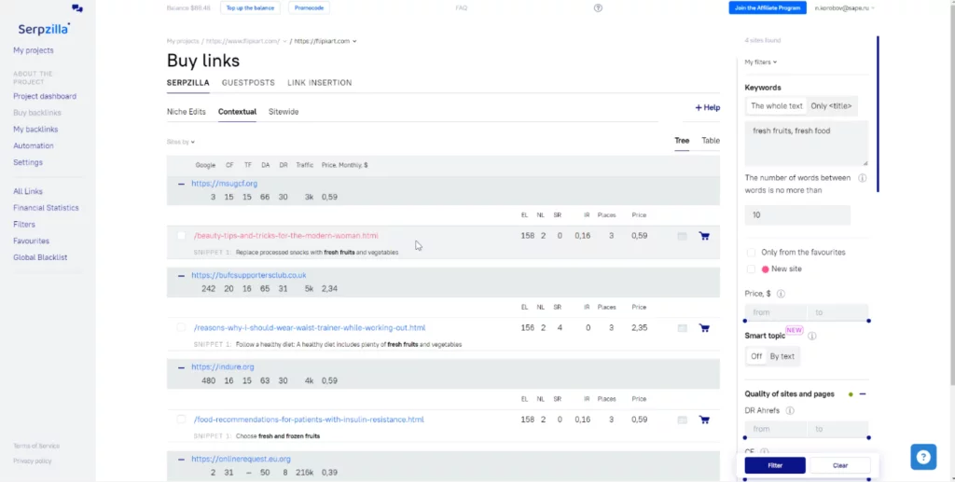Open the msugcf.org site link

pyautogui.click(x=224, y=183)
